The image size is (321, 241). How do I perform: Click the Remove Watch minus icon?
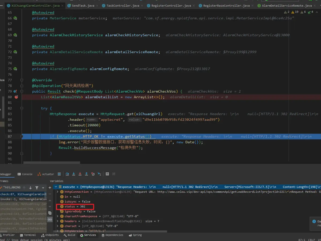pos(50,194)
